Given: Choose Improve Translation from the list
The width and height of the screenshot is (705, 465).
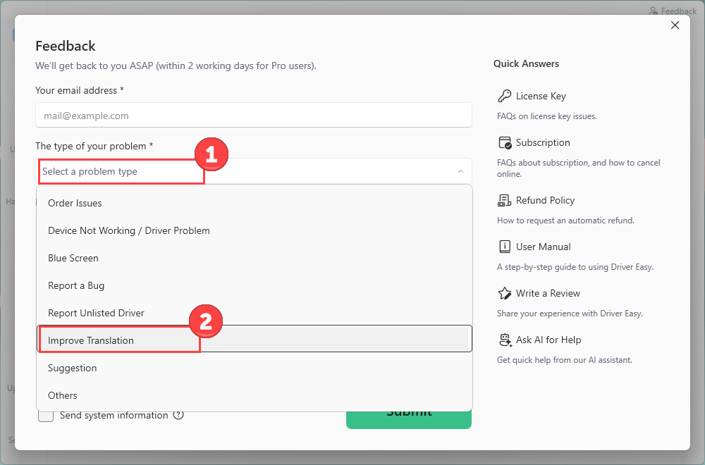Looking at the screenshot, I should coord(91,340).
